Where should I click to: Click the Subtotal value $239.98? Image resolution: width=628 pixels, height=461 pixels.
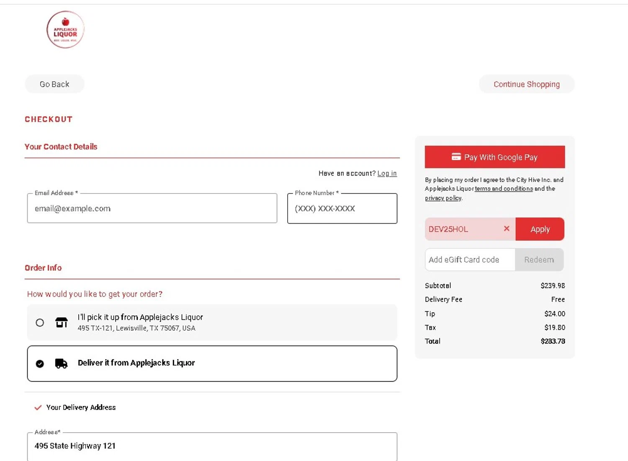pyautogui.click(x=553, y=285)
